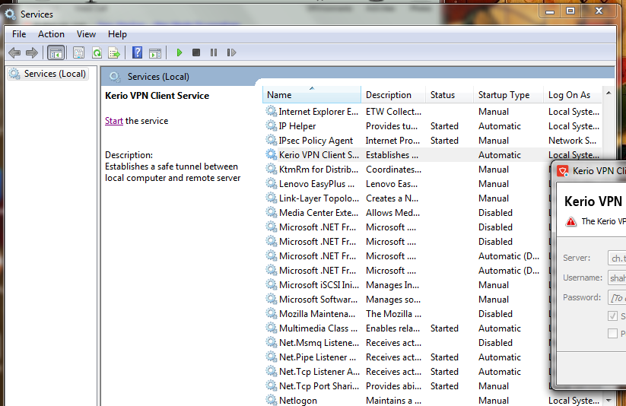626x406 pixels.
Task: Click the Start the service link
Action: 114,121
